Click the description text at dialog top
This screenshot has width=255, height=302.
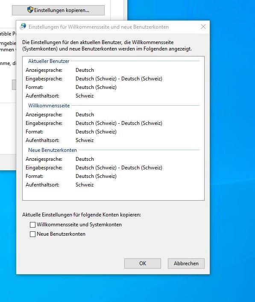point(107,45)
